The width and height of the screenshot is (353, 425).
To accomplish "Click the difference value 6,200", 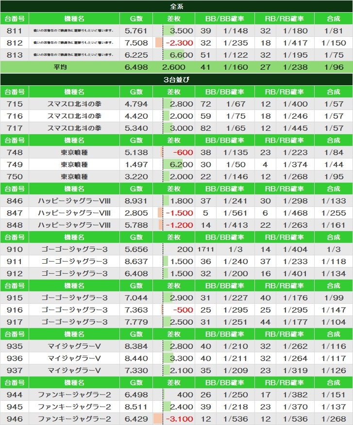I will [x=182, y=165].
